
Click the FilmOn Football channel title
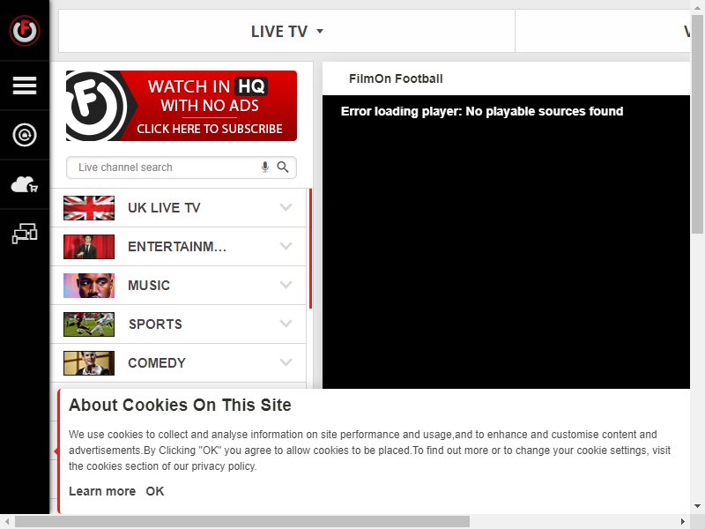pos(396,78)
